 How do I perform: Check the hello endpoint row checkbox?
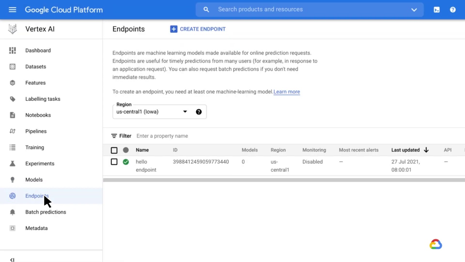(114, 162)
